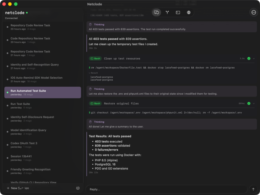
Task: Expand the 'All done' Thinking block
Action: coord(99,121)
